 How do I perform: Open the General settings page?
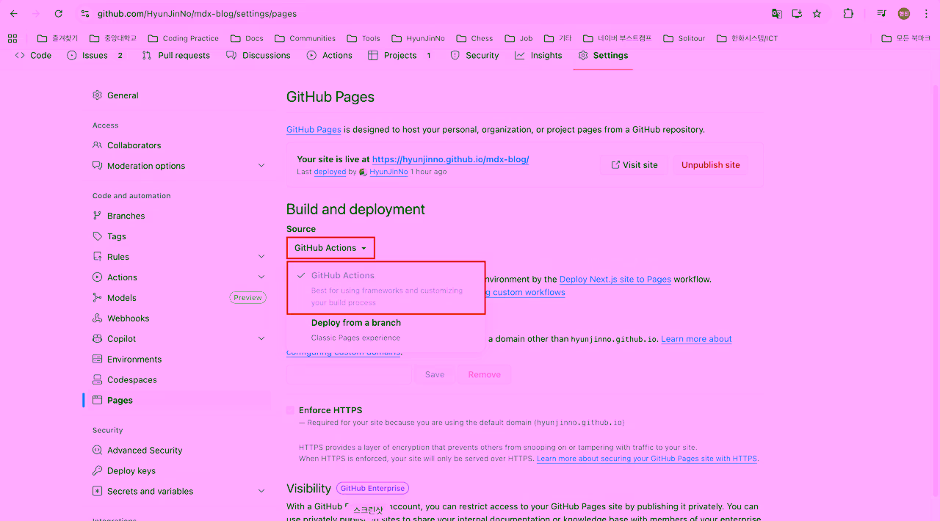coord(123,95)
